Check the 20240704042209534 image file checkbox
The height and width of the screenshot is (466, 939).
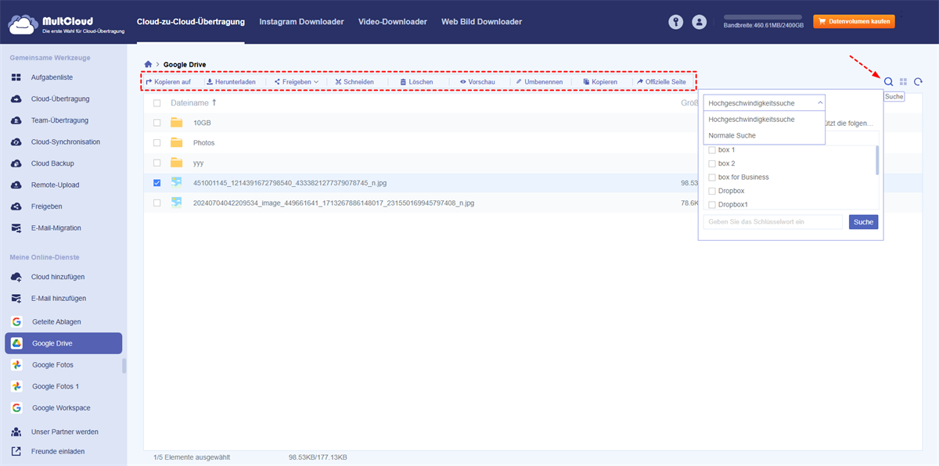157,203
